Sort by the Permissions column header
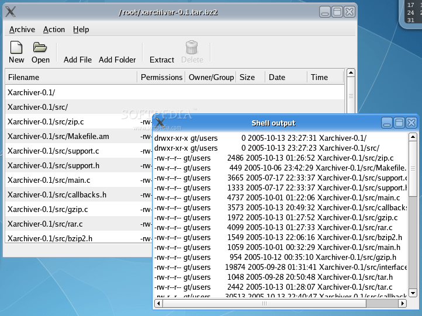The height and width of the screenshot is (316, 422). [161, 77]
